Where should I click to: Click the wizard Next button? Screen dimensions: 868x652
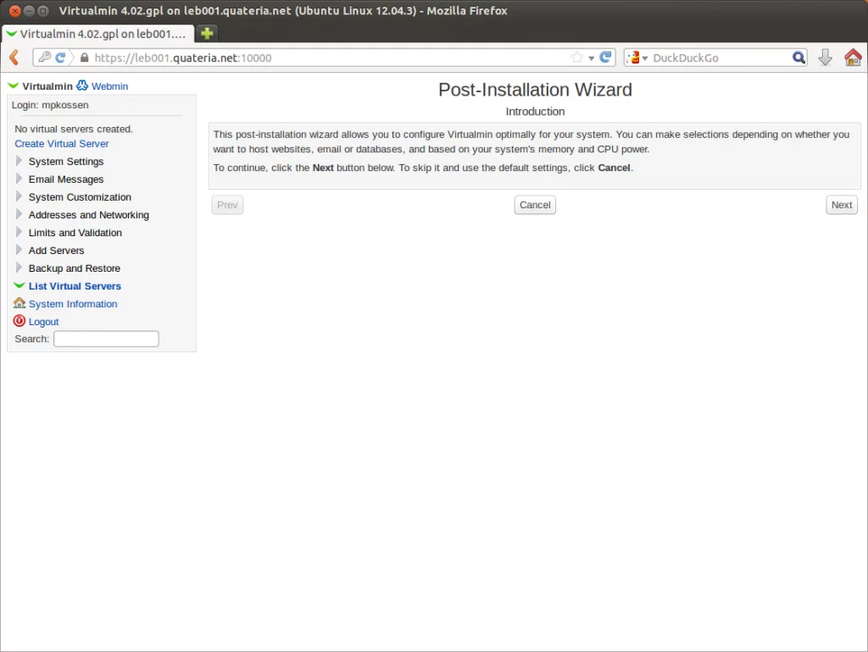[842, 205]
